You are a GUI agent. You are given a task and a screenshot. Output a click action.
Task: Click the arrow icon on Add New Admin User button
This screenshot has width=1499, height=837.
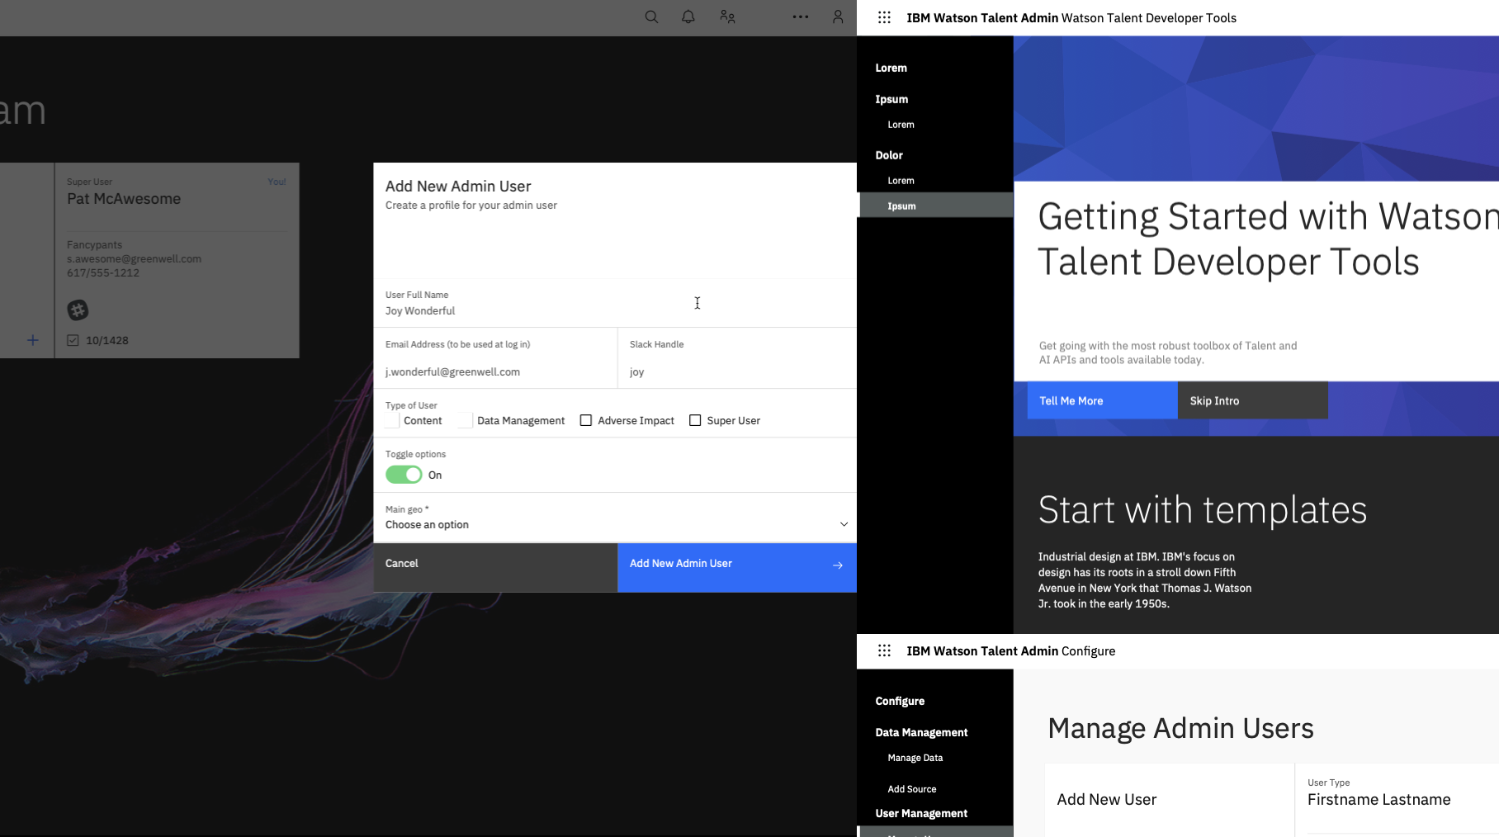tap(838, 565)
